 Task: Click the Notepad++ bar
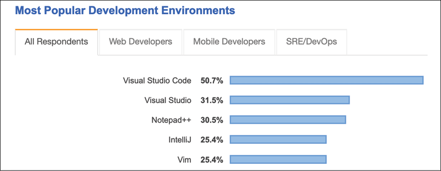pos(288,120)
